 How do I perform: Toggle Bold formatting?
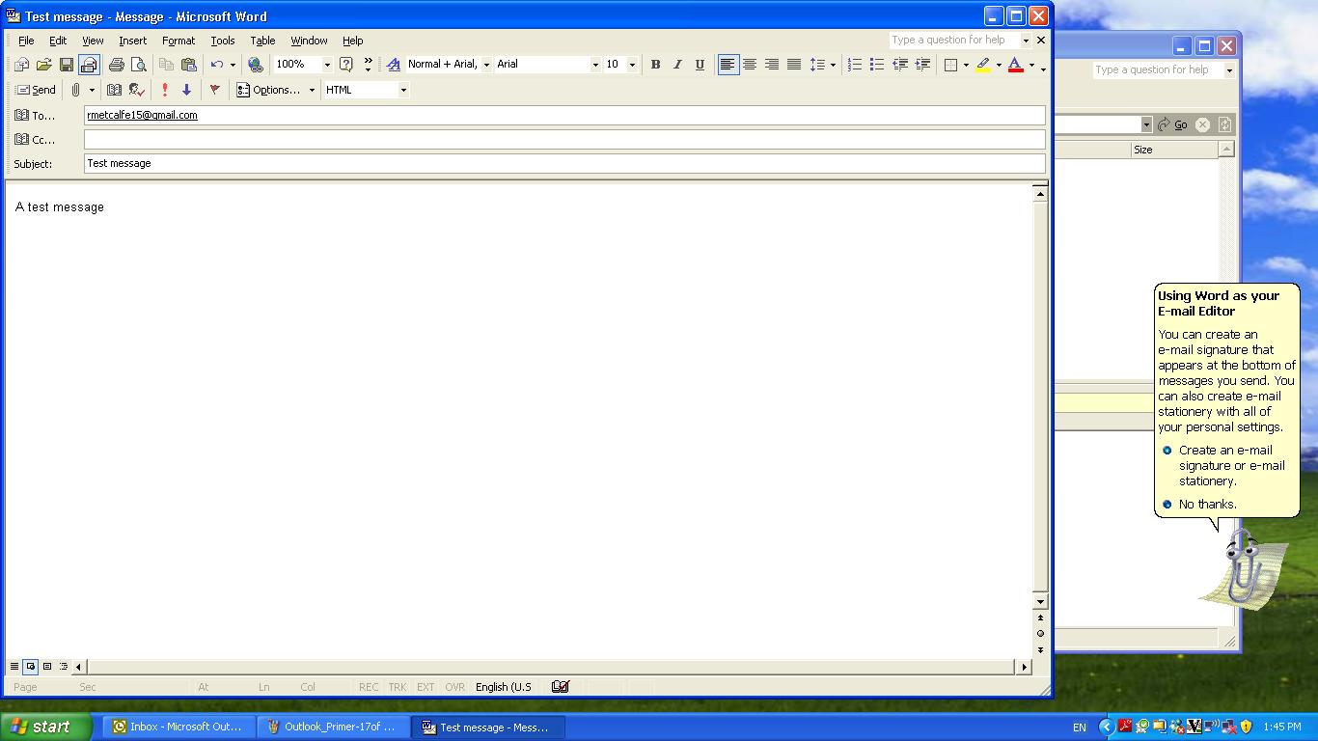click(655, 65)
